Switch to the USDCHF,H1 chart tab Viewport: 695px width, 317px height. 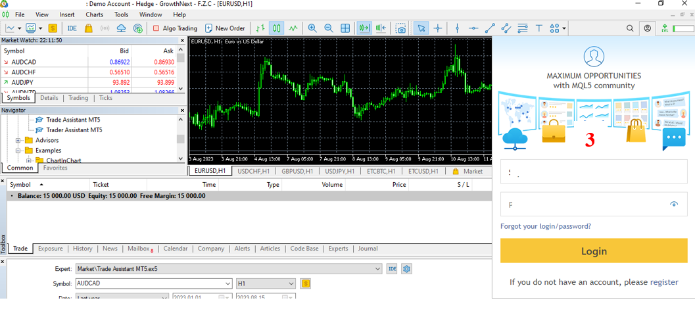pyautogui.click(x=254, y=171)
